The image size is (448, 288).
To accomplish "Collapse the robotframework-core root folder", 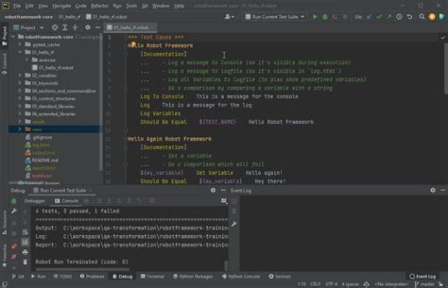I will (13, 37).
